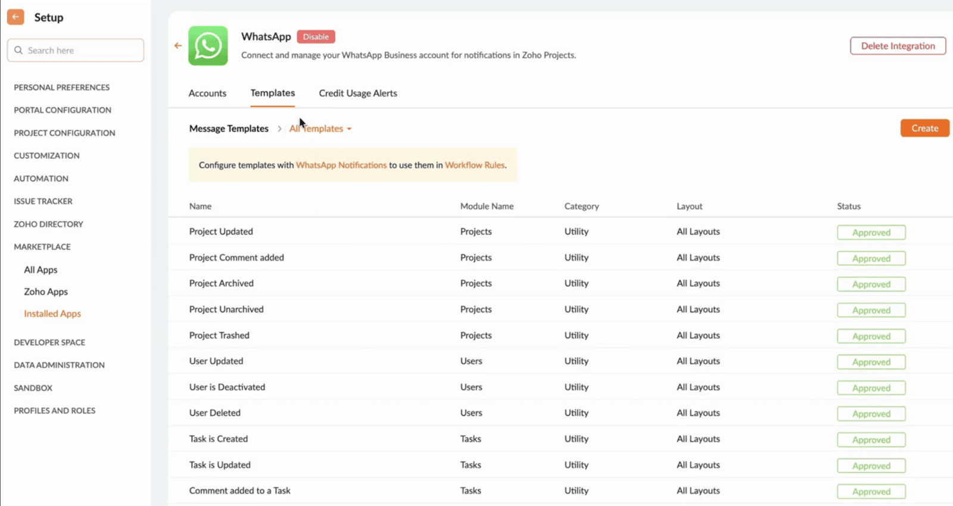Open the Project Trashed template
The width and height of the screenshot is (953, 506).
[219, 335]
